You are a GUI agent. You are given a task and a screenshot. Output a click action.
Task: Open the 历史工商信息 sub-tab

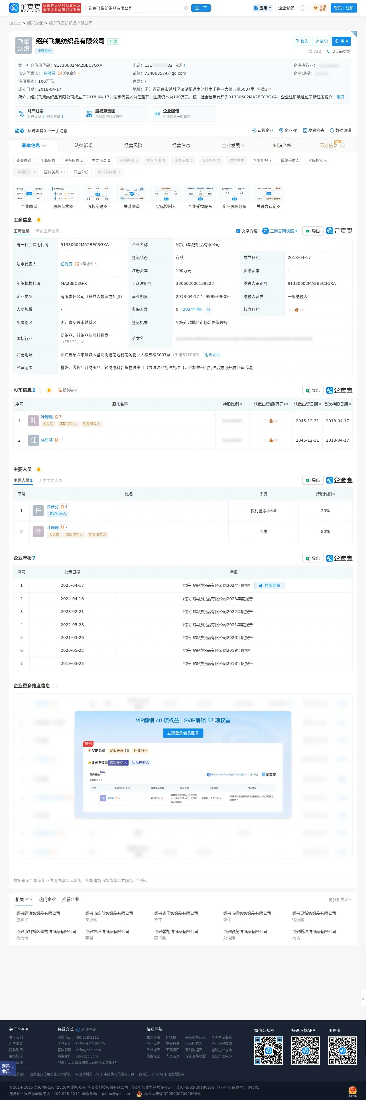click(47, 231)
